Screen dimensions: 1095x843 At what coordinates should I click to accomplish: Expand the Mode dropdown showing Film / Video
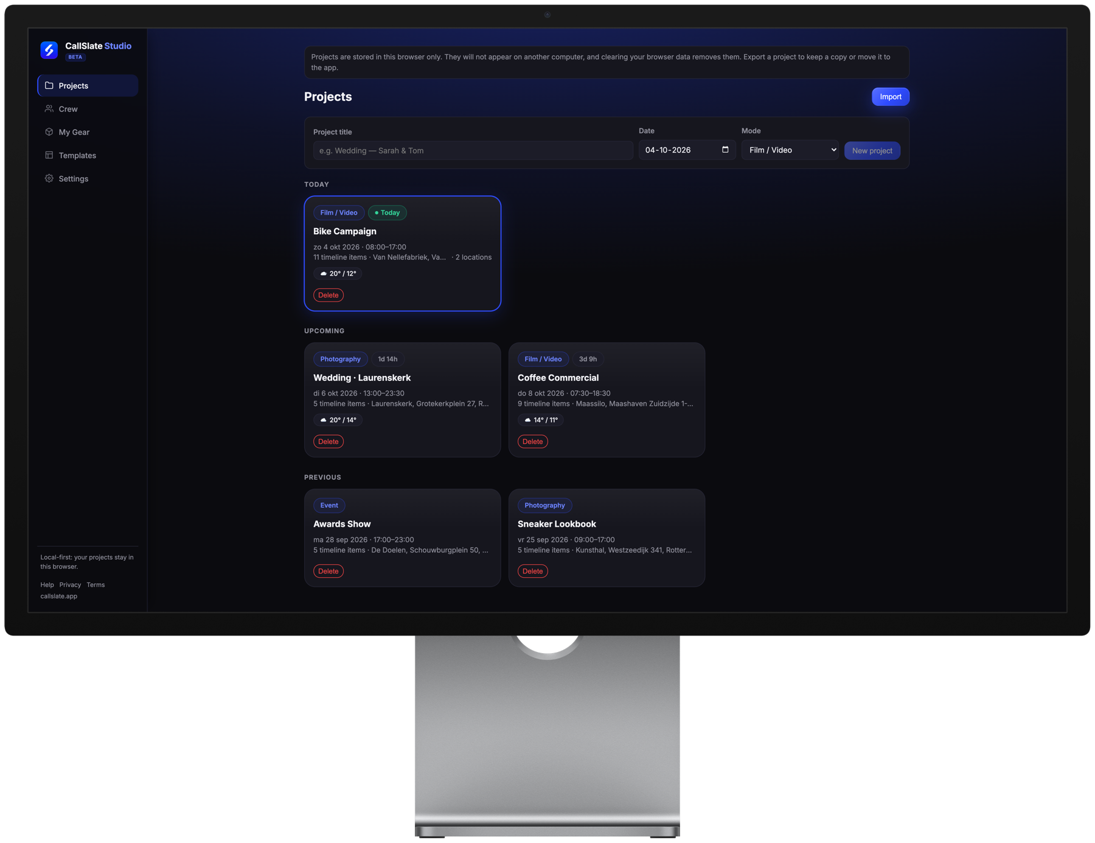[790, 150]
